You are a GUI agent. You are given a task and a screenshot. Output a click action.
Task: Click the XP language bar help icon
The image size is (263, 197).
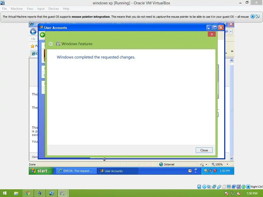pos(190,171)
